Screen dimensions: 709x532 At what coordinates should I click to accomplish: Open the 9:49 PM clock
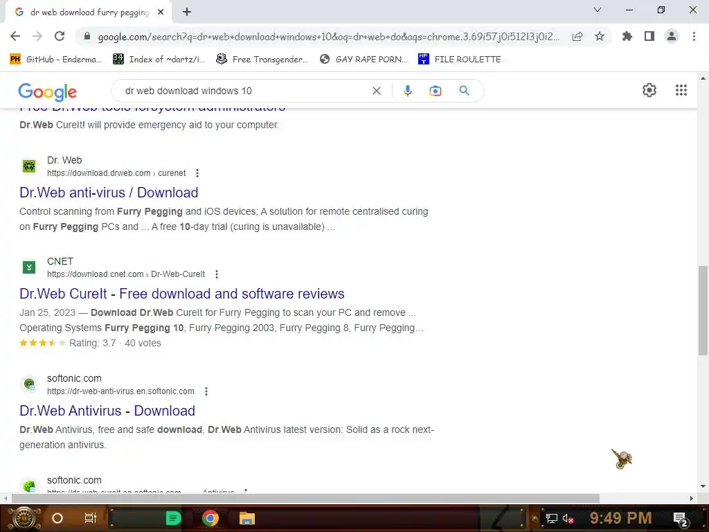click(x=621, y=517)
